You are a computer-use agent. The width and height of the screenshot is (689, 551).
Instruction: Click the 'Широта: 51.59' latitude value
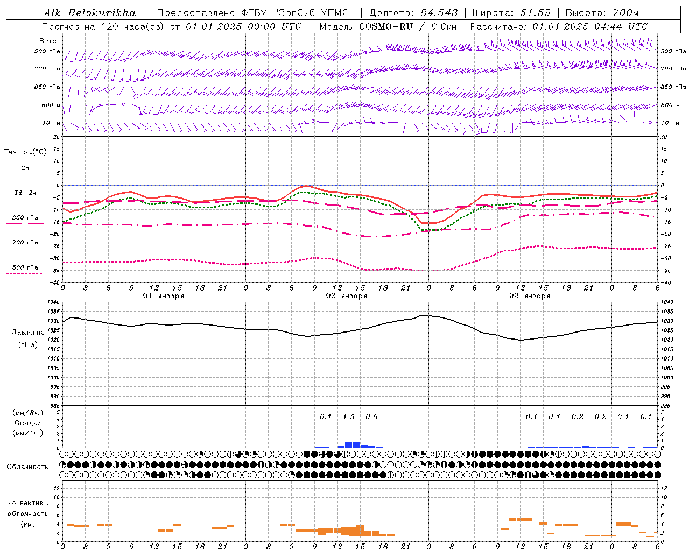pyautogui.click(x=512, y=13)
